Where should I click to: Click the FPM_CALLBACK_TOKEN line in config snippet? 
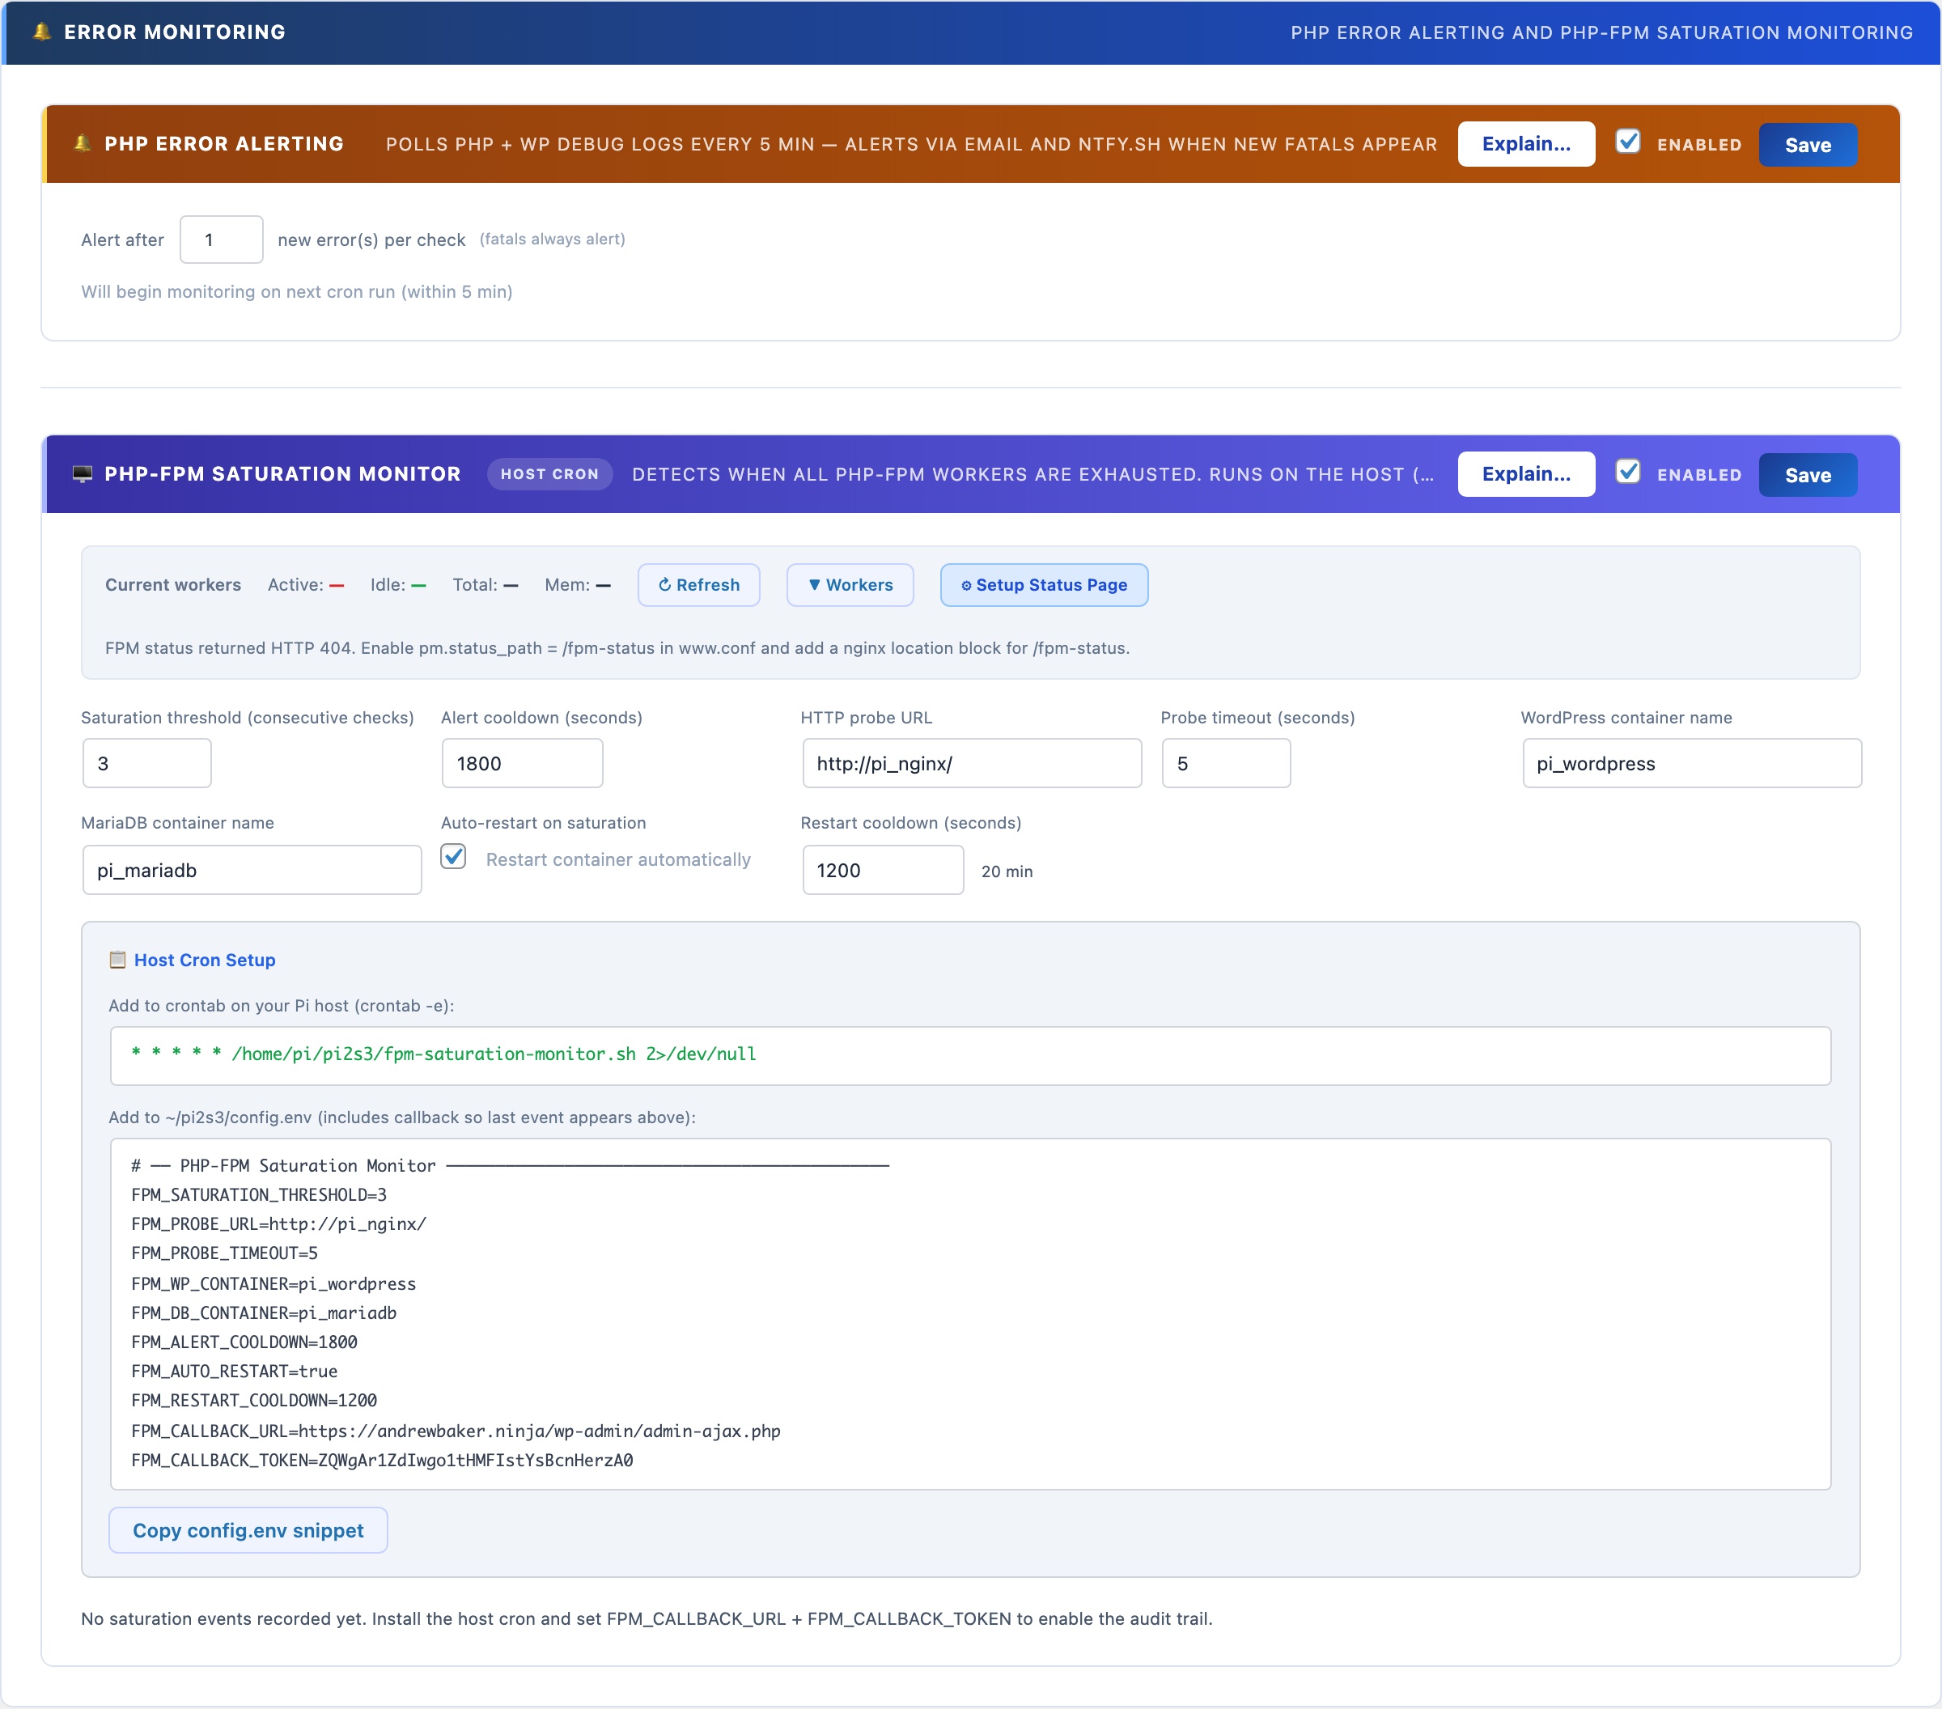click(382, 1460)
